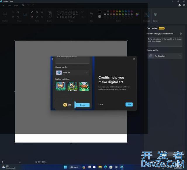Select the third cat variation thumbnail
Viewport: 187px width, 170px height.
pos(84,86)
